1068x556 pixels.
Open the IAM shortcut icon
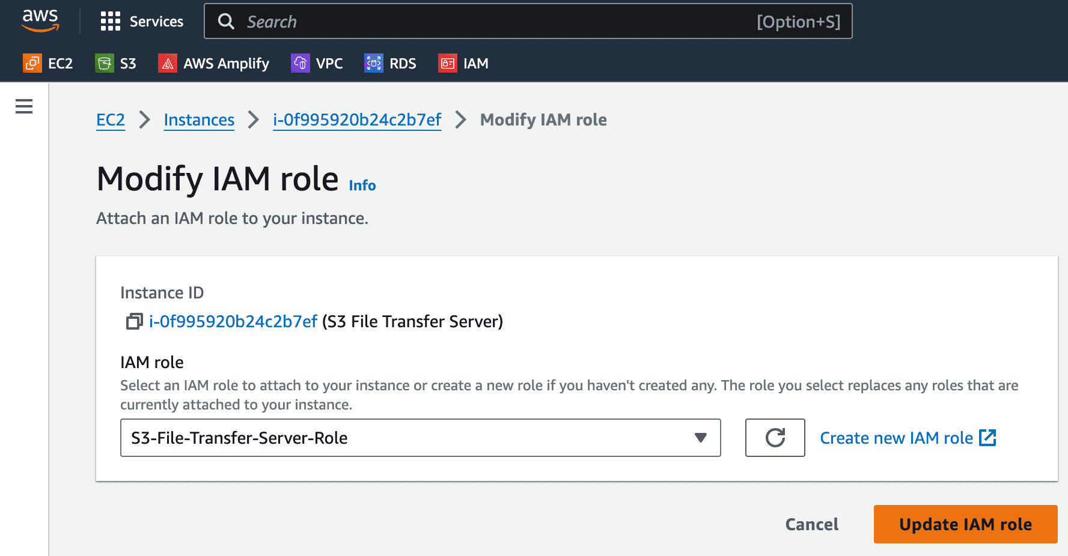click(448, 63)
